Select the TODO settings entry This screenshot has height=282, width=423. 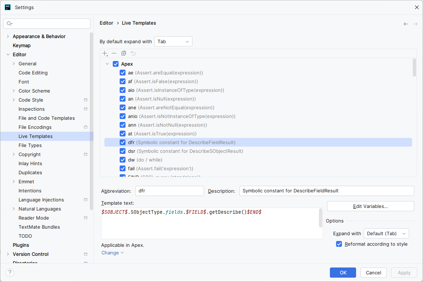click(x=25, y=236)
